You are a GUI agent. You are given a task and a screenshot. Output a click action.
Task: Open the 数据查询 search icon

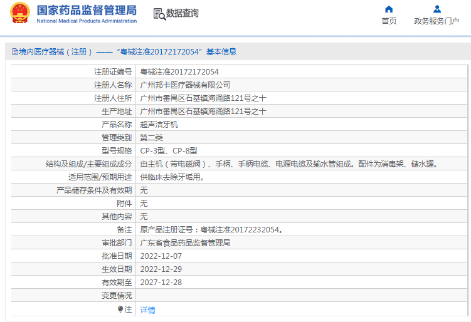(x=159, y=14)
